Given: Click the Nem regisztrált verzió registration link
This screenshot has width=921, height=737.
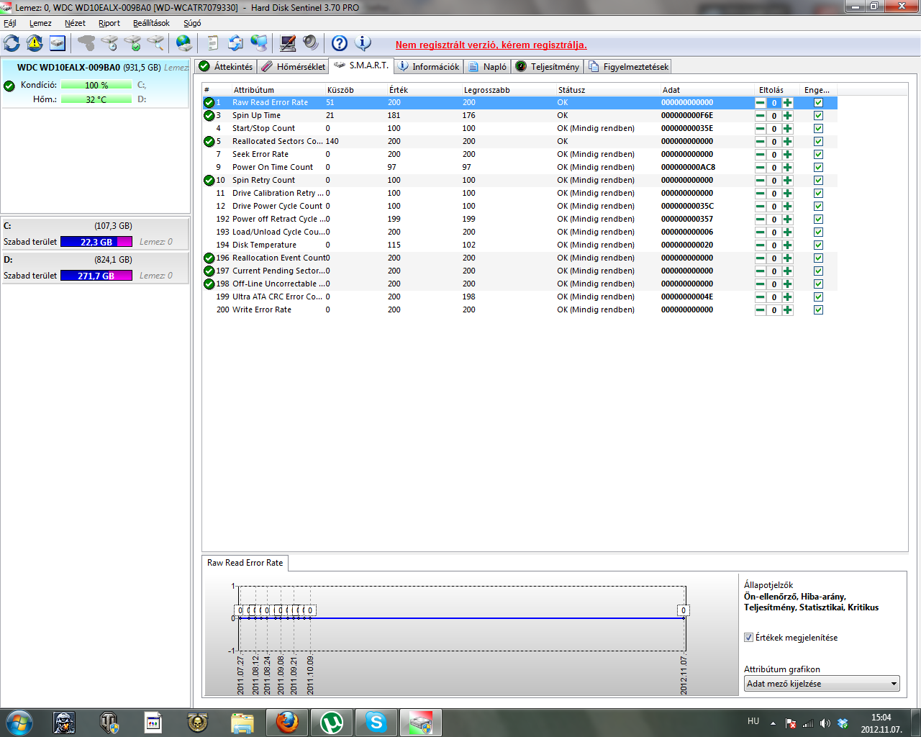Looking at the screenshot, I should point(491,45).
